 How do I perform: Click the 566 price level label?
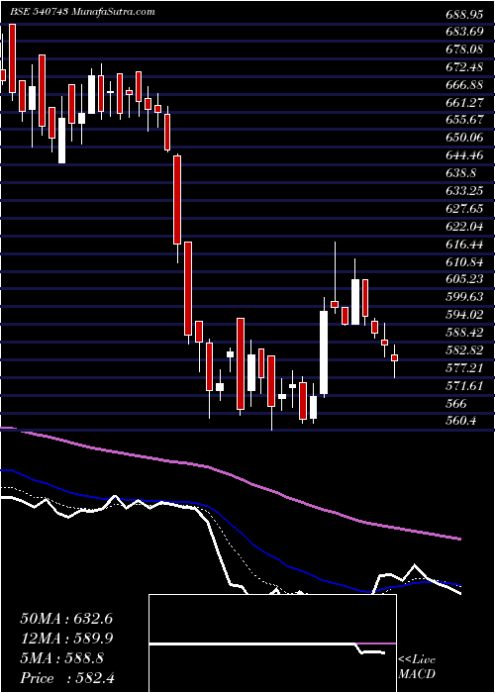point(456,404)
